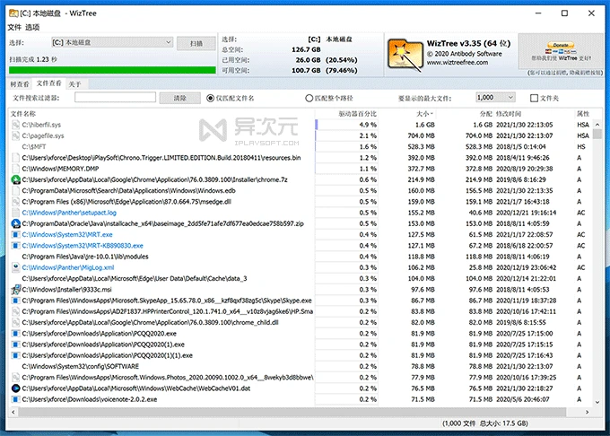Click the Scan button
610x436 pixels.
pos(196,43)
